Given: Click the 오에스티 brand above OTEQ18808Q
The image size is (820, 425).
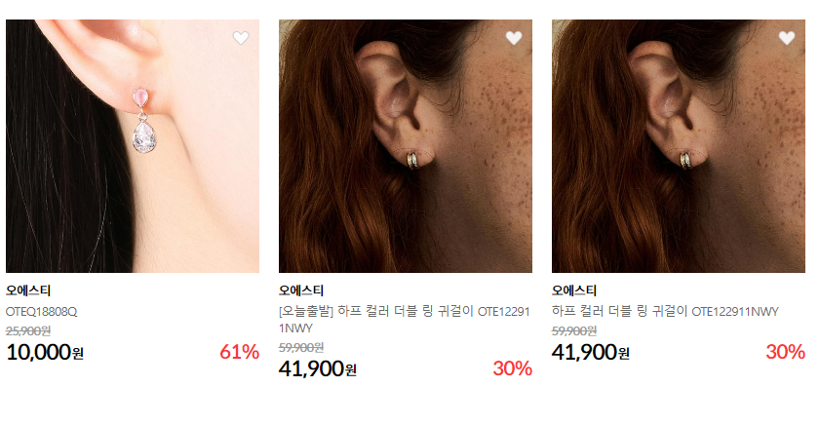Looking at the screenshot, I should click(28, 290).
